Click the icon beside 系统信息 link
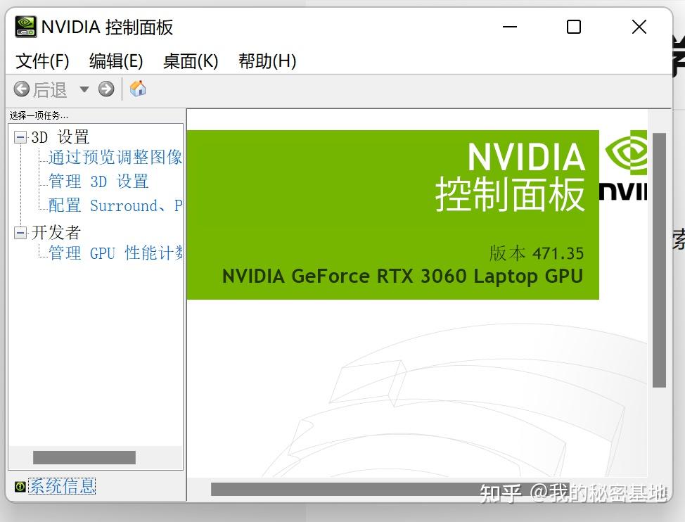The image size is (685, 522). click(x=20, y=486)
